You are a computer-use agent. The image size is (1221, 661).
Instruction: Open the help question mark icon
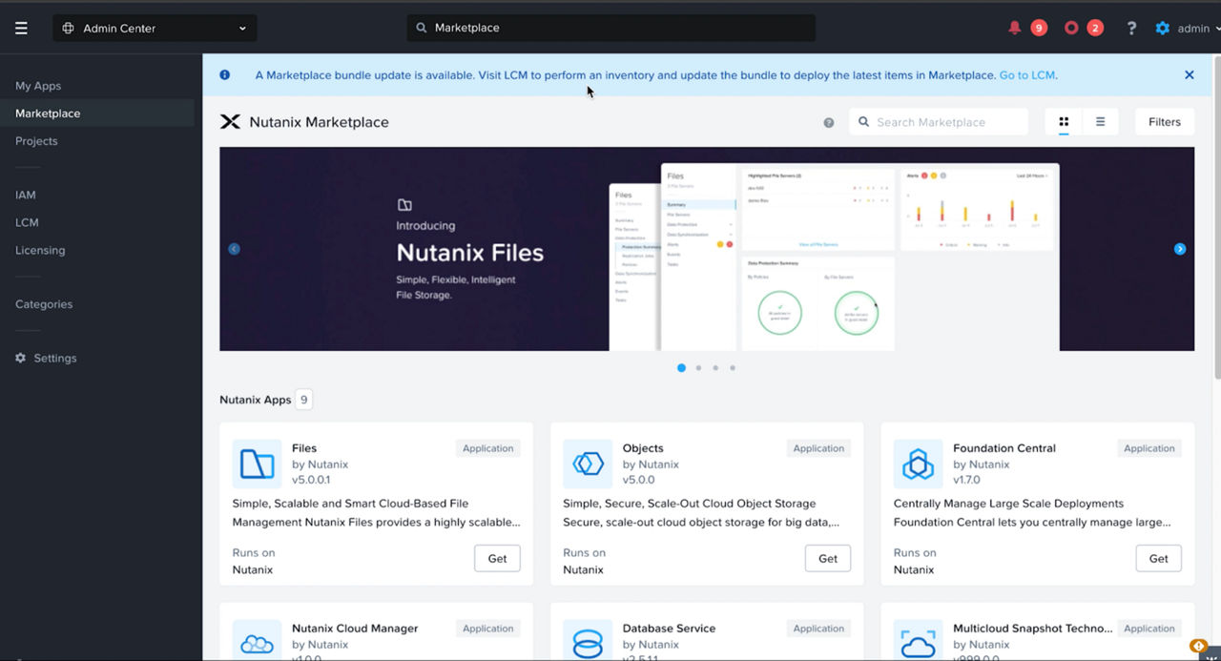1130,28
